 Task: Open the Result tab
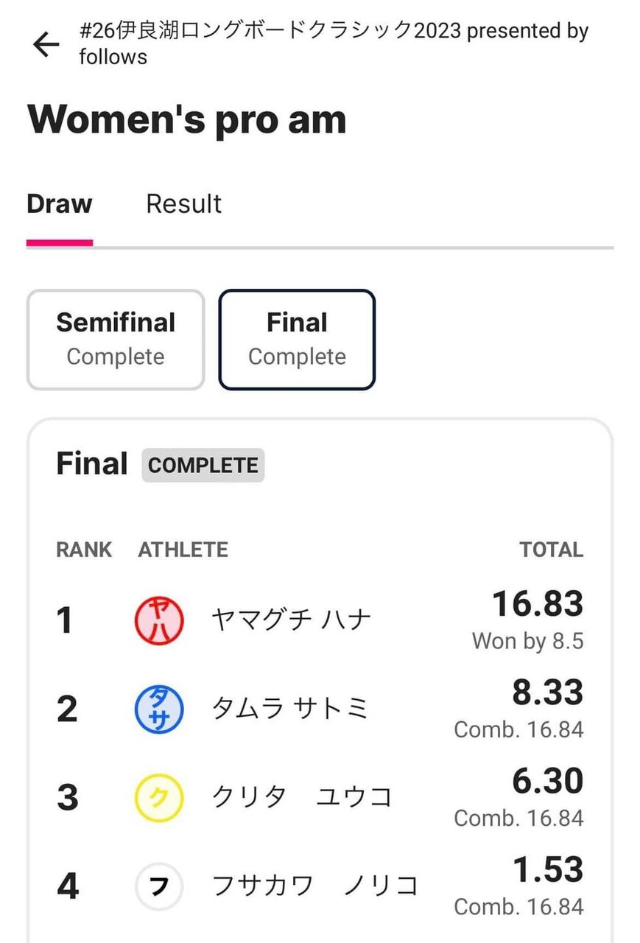tap(183, 204)
